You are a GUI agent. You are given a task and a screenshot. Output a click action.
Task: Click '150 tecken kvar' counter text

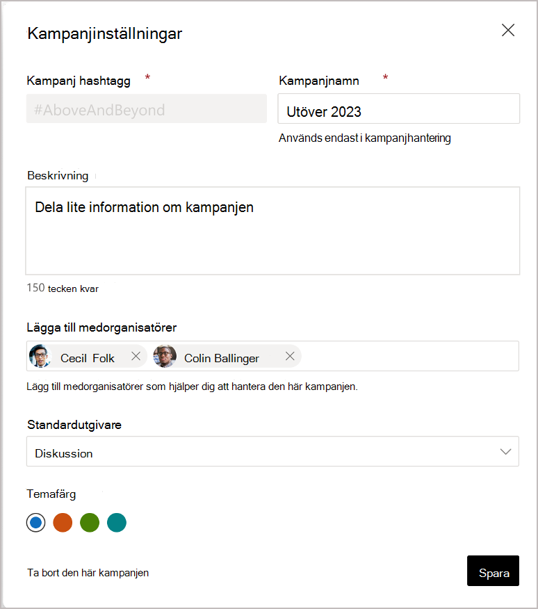[x=63, y=289]
